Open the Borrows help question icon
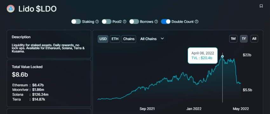Viewport: 270px width, 114px height. [x=156, y=22]
